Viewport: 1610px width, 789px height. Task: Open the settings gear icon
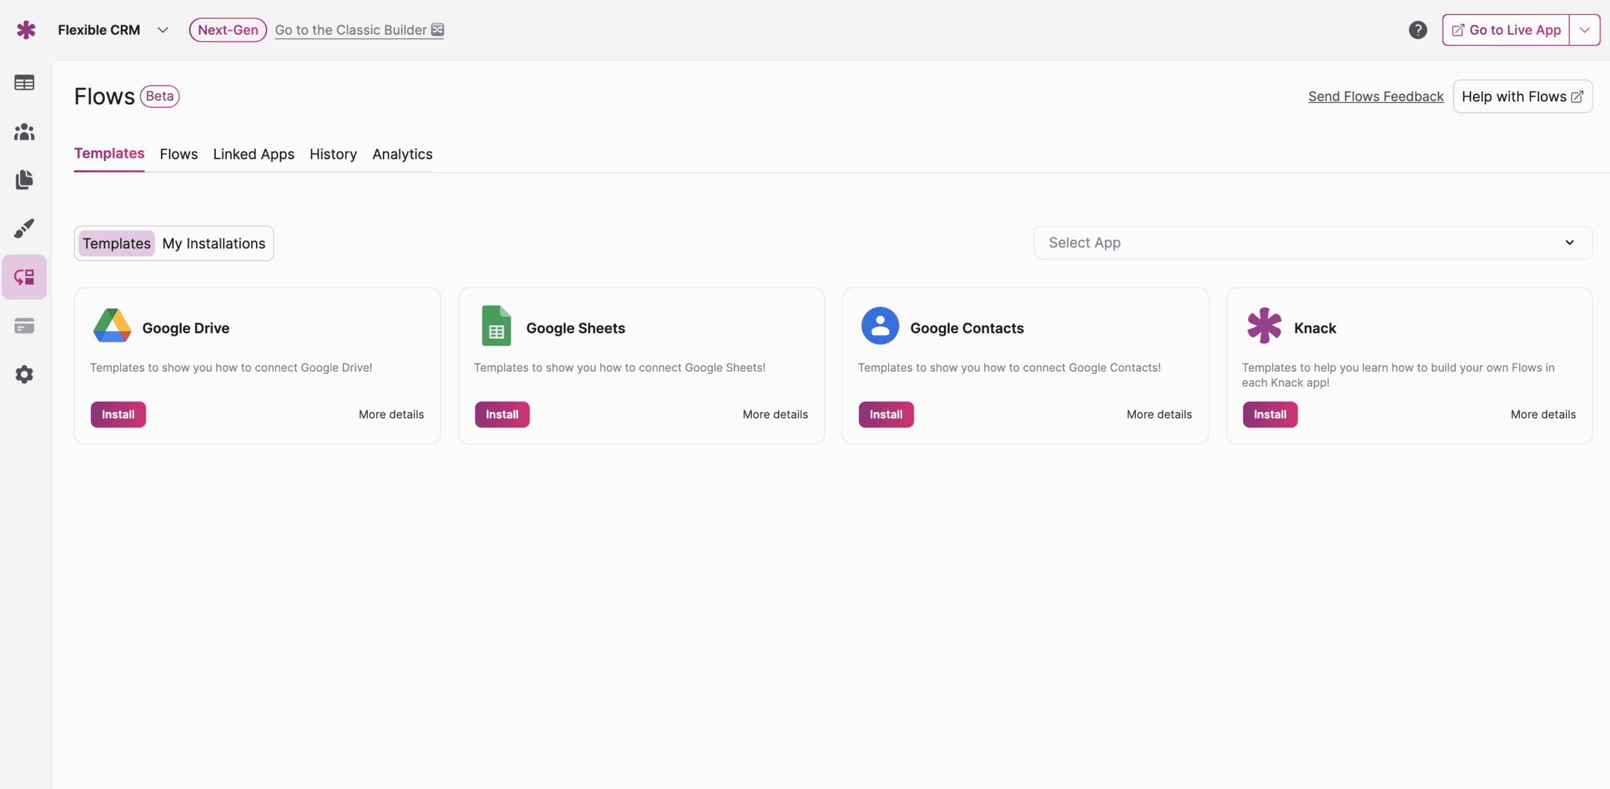coord(24,375)
